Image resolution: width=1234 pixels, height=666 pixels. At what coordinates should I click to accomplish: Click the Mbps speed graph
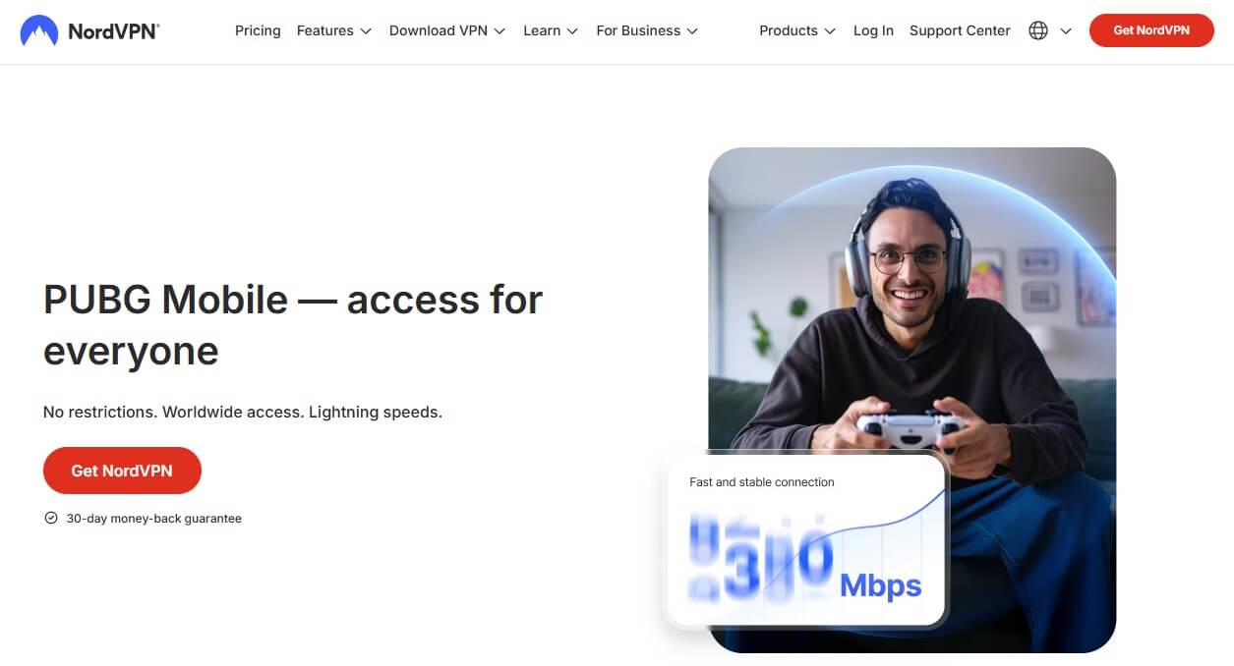click(x=805, y=555)
